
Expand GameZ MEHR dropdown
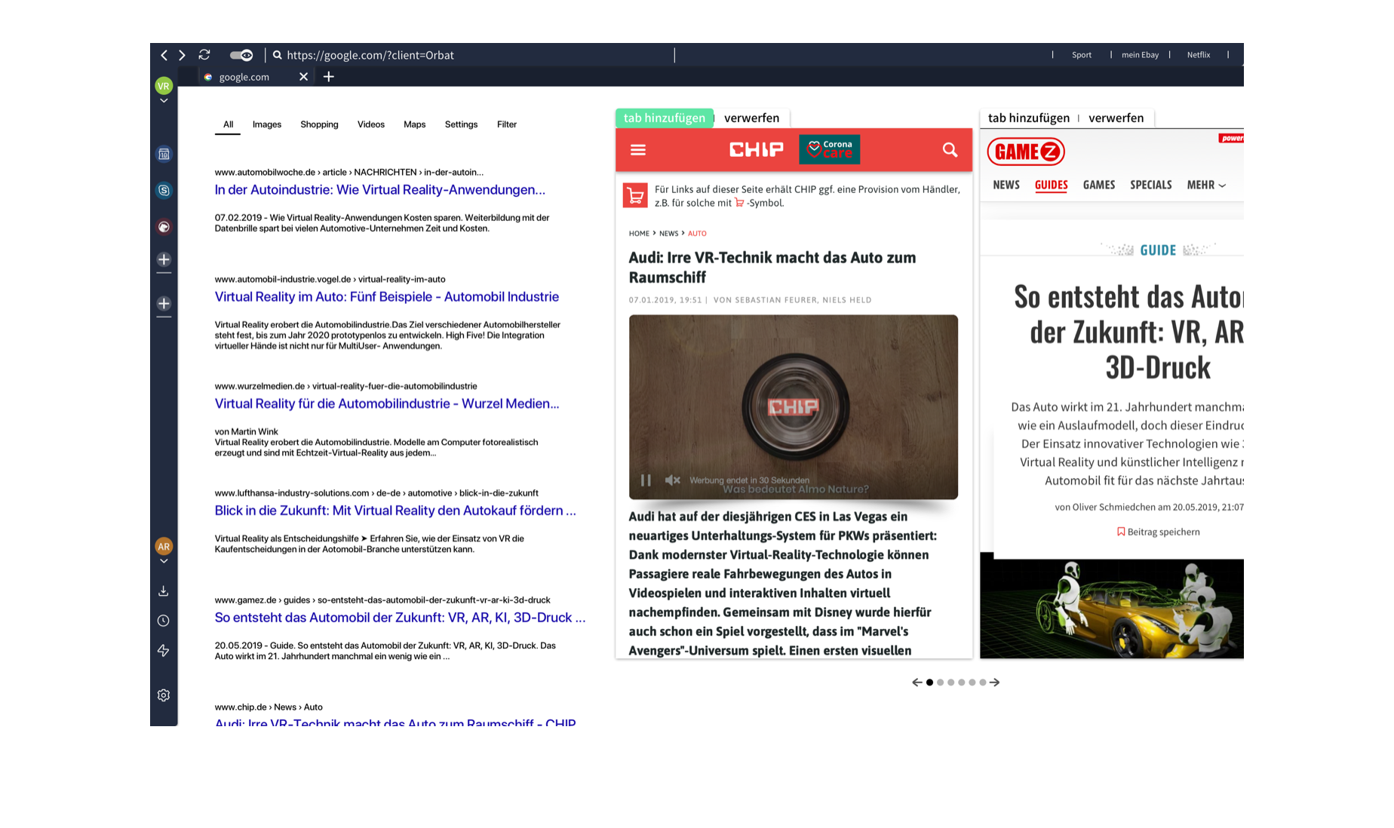[1205, 185]
